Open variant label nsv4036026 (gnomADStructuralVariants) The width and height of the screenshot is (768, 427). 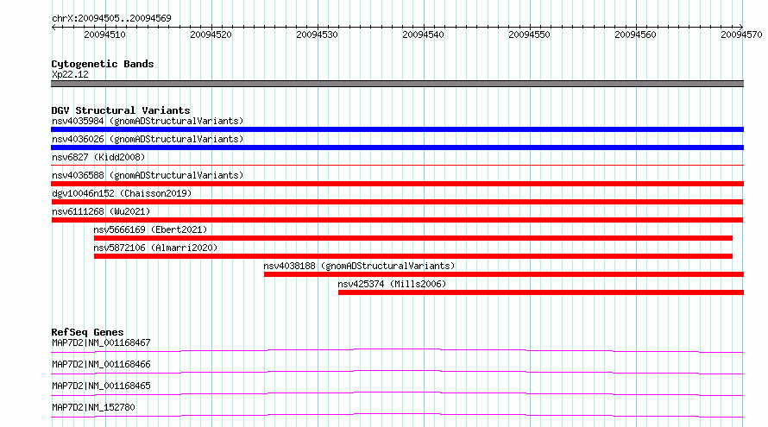pos(148,139)
